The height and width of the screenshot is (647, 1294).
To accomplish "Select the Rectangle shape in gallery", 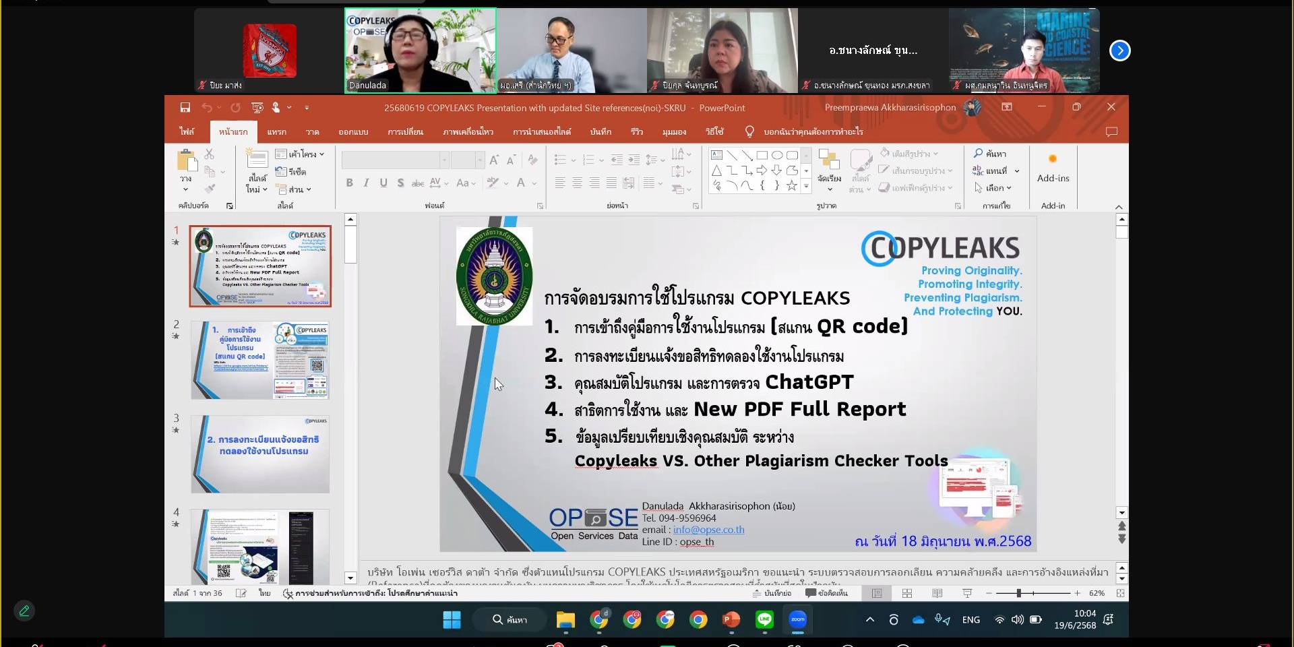I will (x=762, y=155).
